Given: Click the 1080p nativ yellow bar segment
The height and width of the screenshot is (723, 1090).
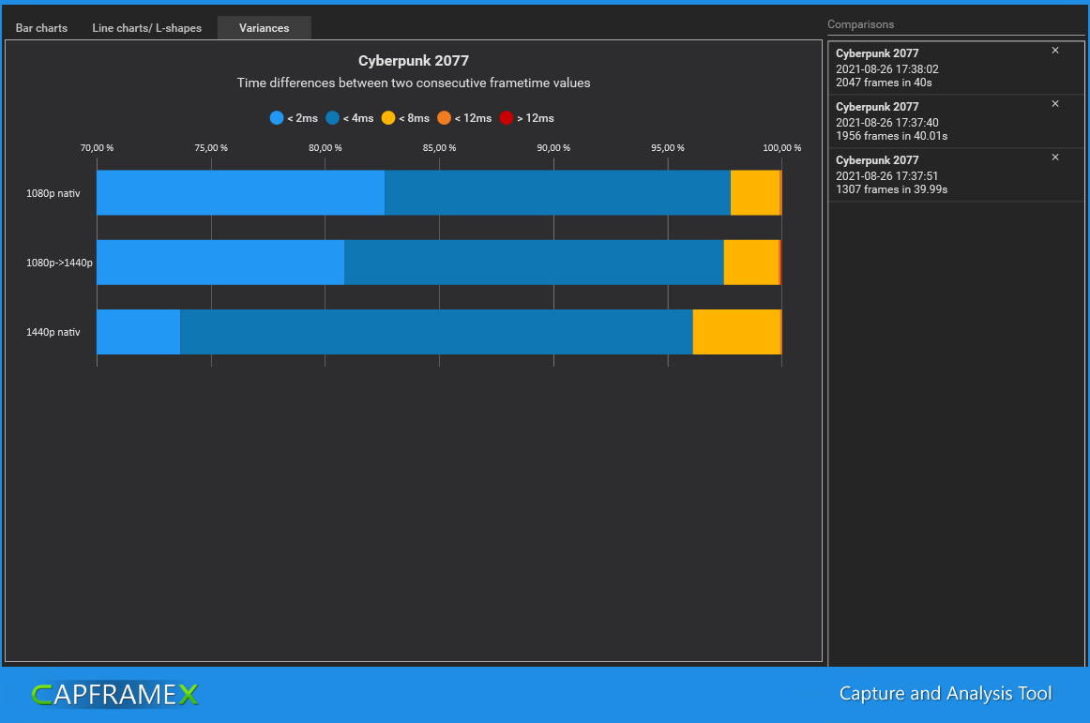Looking at the screenshot, I should (755, 192).
